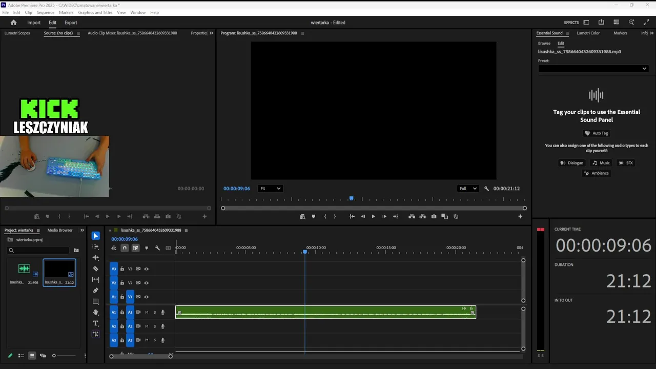Select the Hand tool

pyautogui.click(x=96, y=312)
